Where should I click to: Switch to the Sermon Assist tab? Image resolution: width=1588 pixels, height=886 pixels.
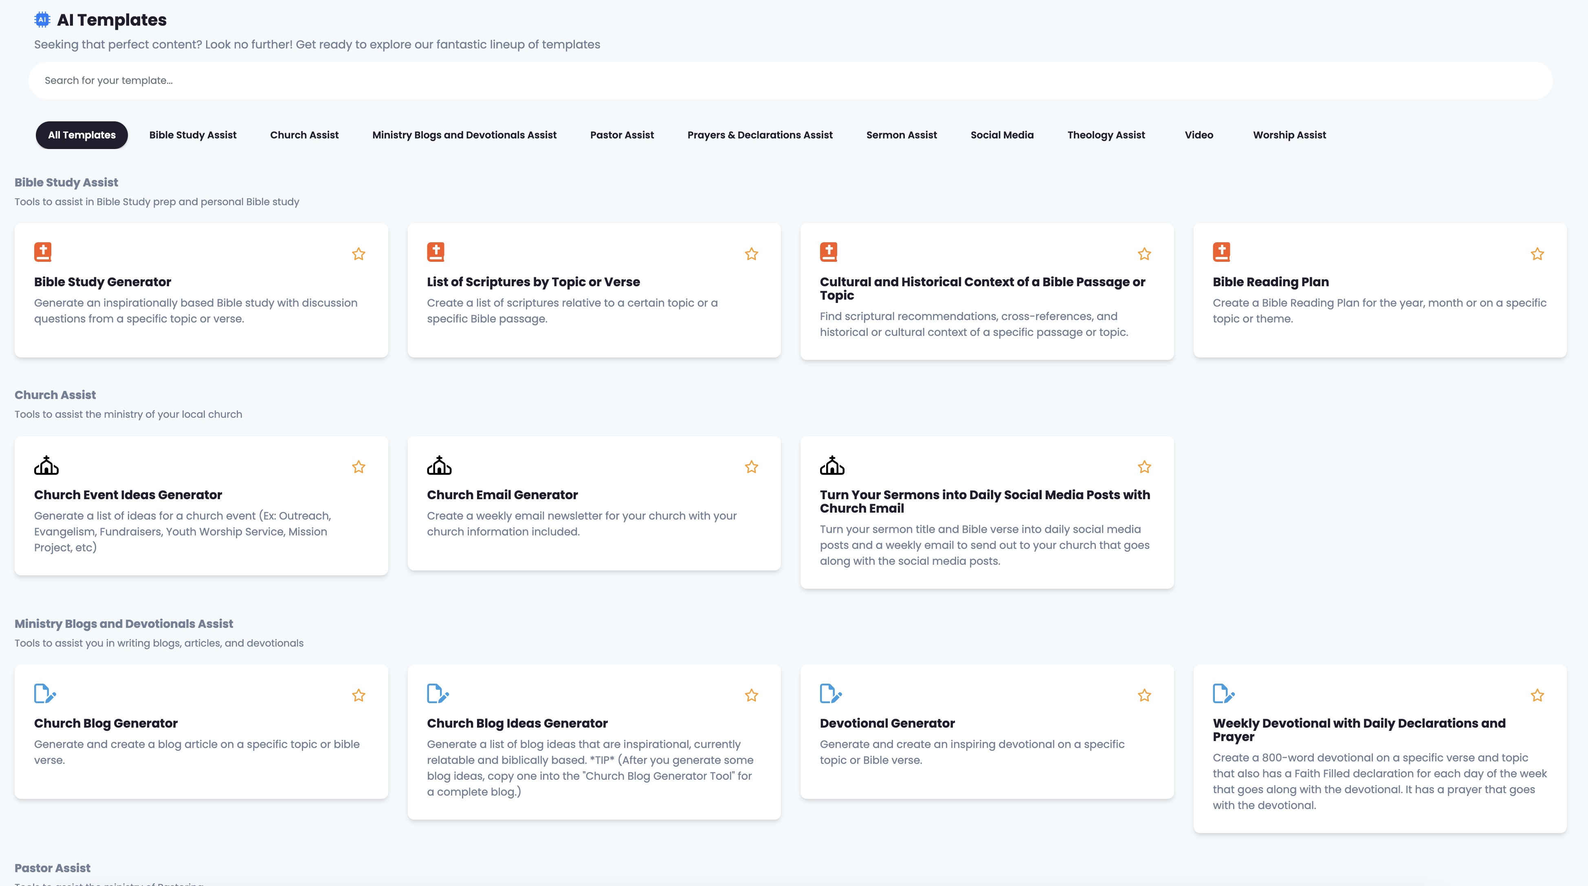pyautogui.click(x=901, y=135)
